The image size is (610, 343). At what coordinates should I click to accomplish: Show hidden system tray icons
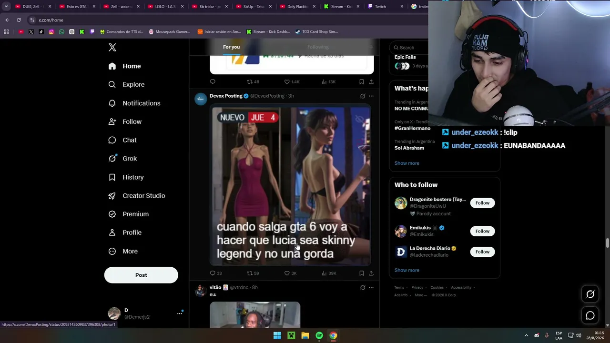[526, 335]
